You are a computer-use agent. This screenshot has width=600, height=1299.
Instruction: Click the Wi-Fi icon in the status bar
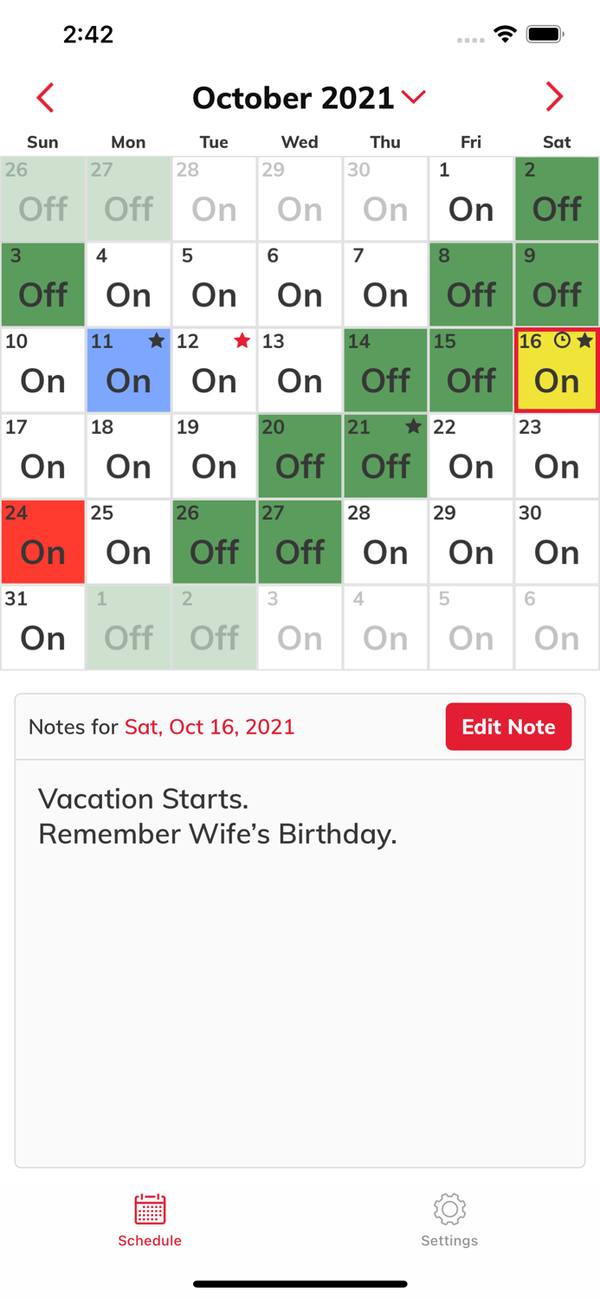click(x=506, y=33)
